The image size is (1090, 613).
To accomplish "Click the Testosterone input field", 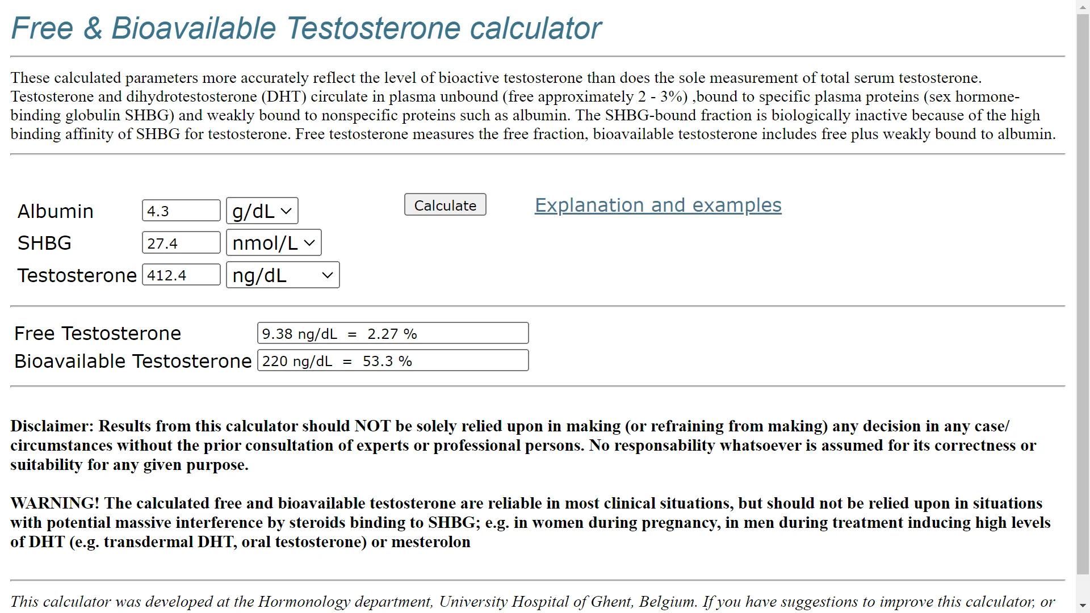I will [181, 275].
